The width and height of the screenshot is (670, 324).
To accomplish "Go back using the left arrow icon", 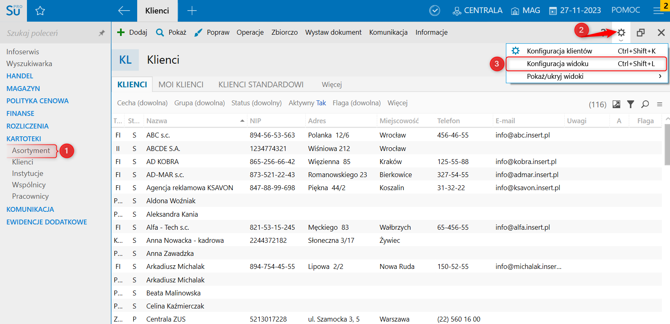I will tap(124, 11).
